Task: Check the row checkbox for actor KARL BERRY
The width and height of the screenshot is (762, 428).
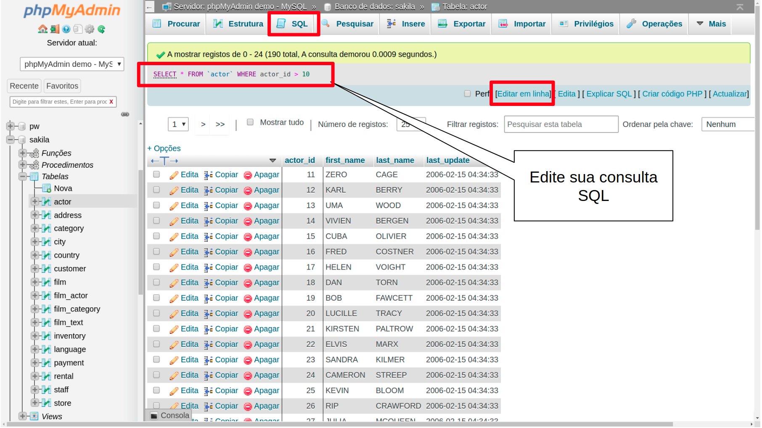Action: [156, 190]
